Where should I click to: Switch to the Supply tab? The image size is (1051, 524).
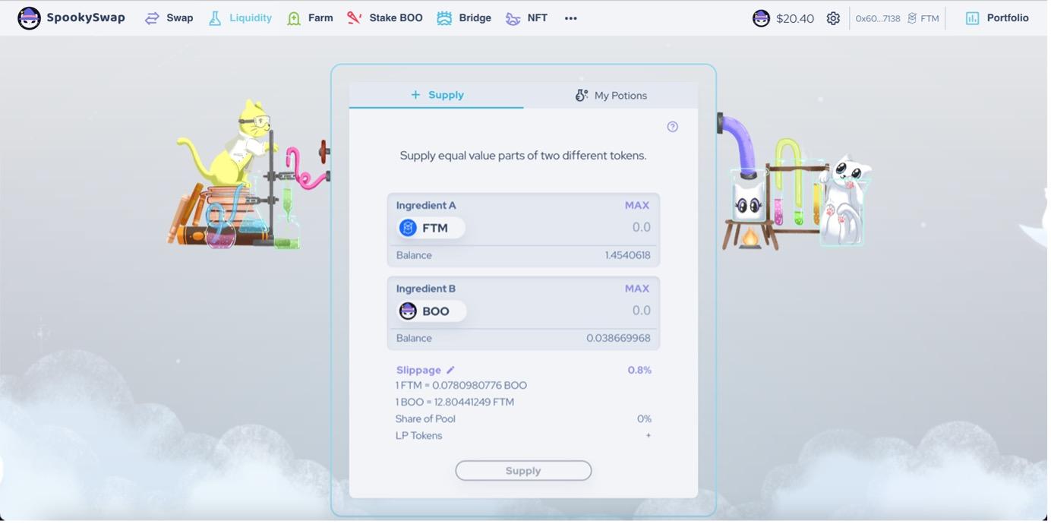437,95
